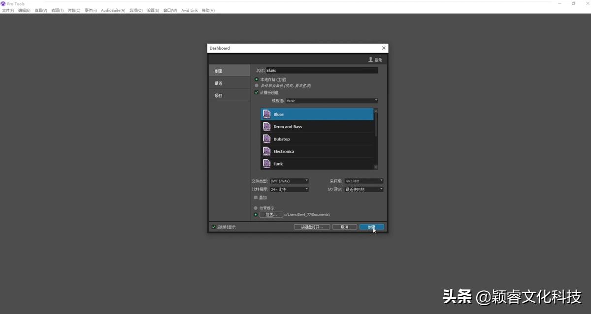
Task: Open the 窗口(W) menu
Action: (170, 10)
